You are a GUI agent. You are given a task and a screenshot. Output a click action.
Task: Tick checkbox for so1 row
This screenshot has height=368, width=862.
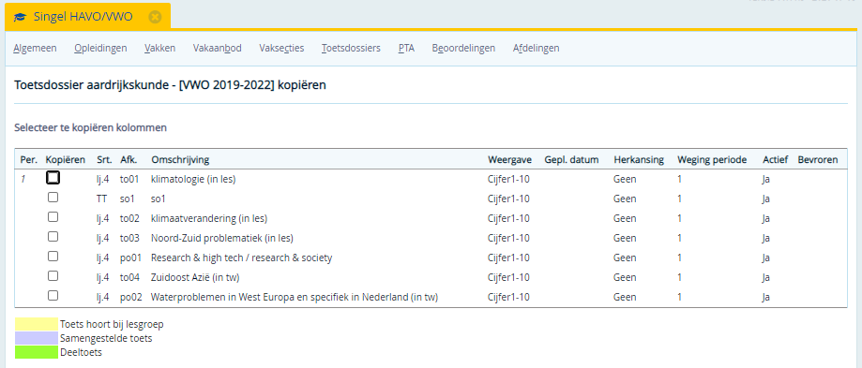53,198
